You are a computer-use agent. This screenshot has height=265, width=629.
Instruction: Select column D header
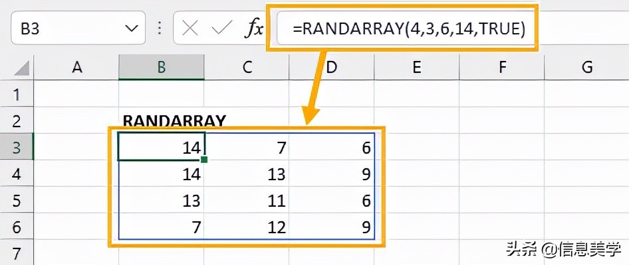pos(331,67)
